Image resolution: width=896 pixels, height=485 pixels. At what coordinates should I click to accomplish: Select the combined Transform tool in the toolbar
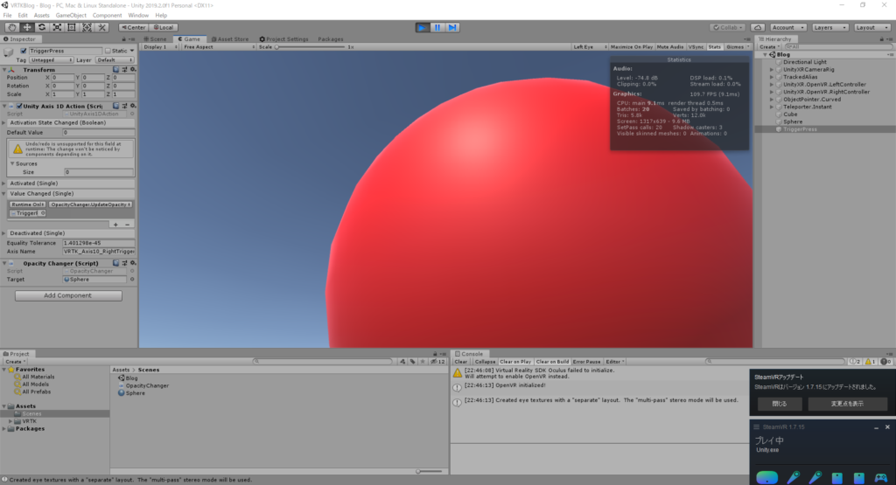(87, 27)
